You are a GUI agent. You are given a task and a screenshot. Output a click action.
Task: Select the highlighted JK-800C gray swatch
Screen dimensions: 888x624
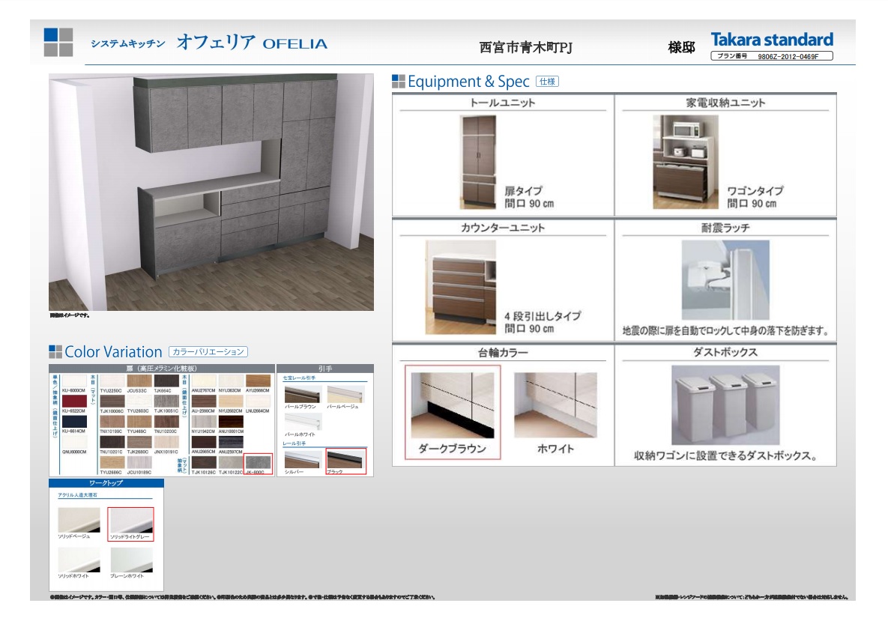tap(259, 464)
